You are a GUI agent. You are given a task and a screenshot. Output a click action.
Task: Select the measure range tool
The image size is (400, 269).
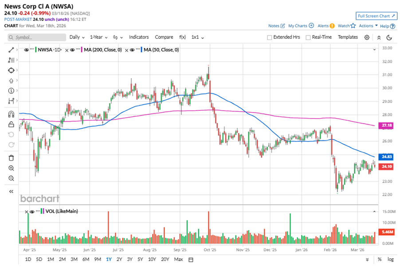coord(11,101)
